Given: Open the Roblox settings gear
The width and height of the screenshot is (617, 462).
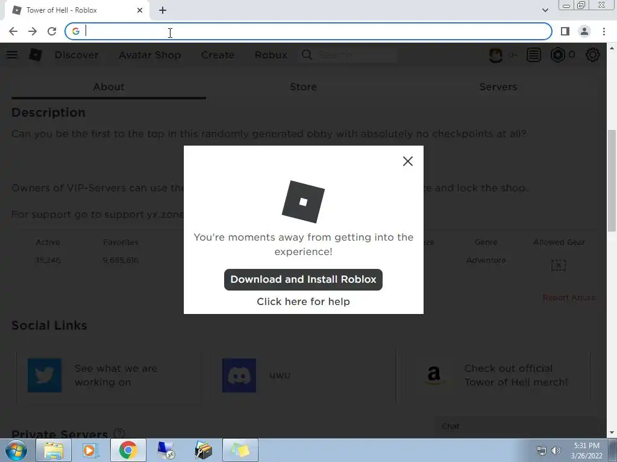Looking at the screenshot, I should coord(593,55).
